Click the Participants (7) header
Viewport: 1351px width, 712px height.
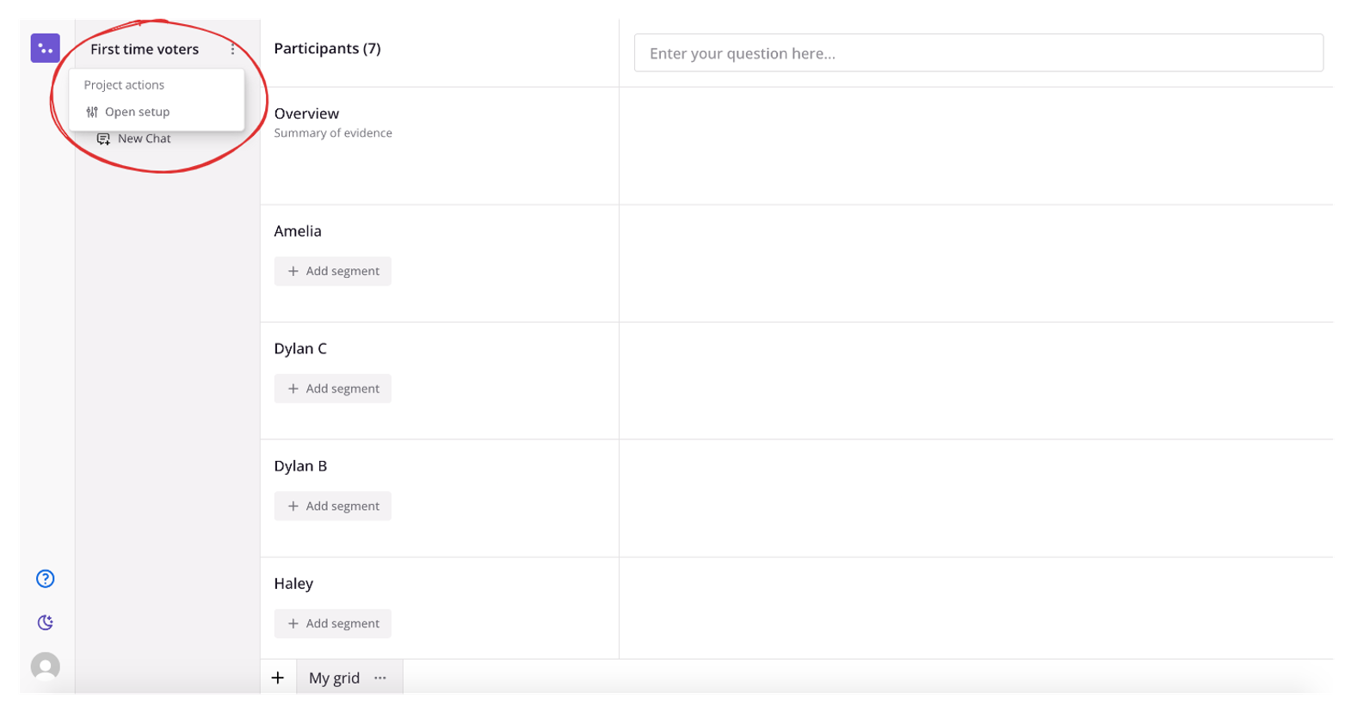coord(327,48)
